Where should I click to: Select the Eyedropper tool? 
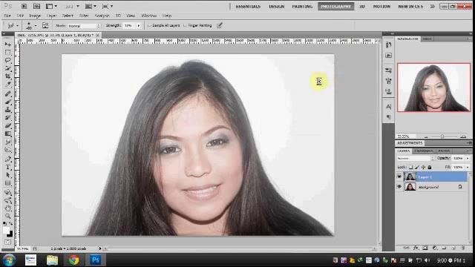tap(8, 85)
